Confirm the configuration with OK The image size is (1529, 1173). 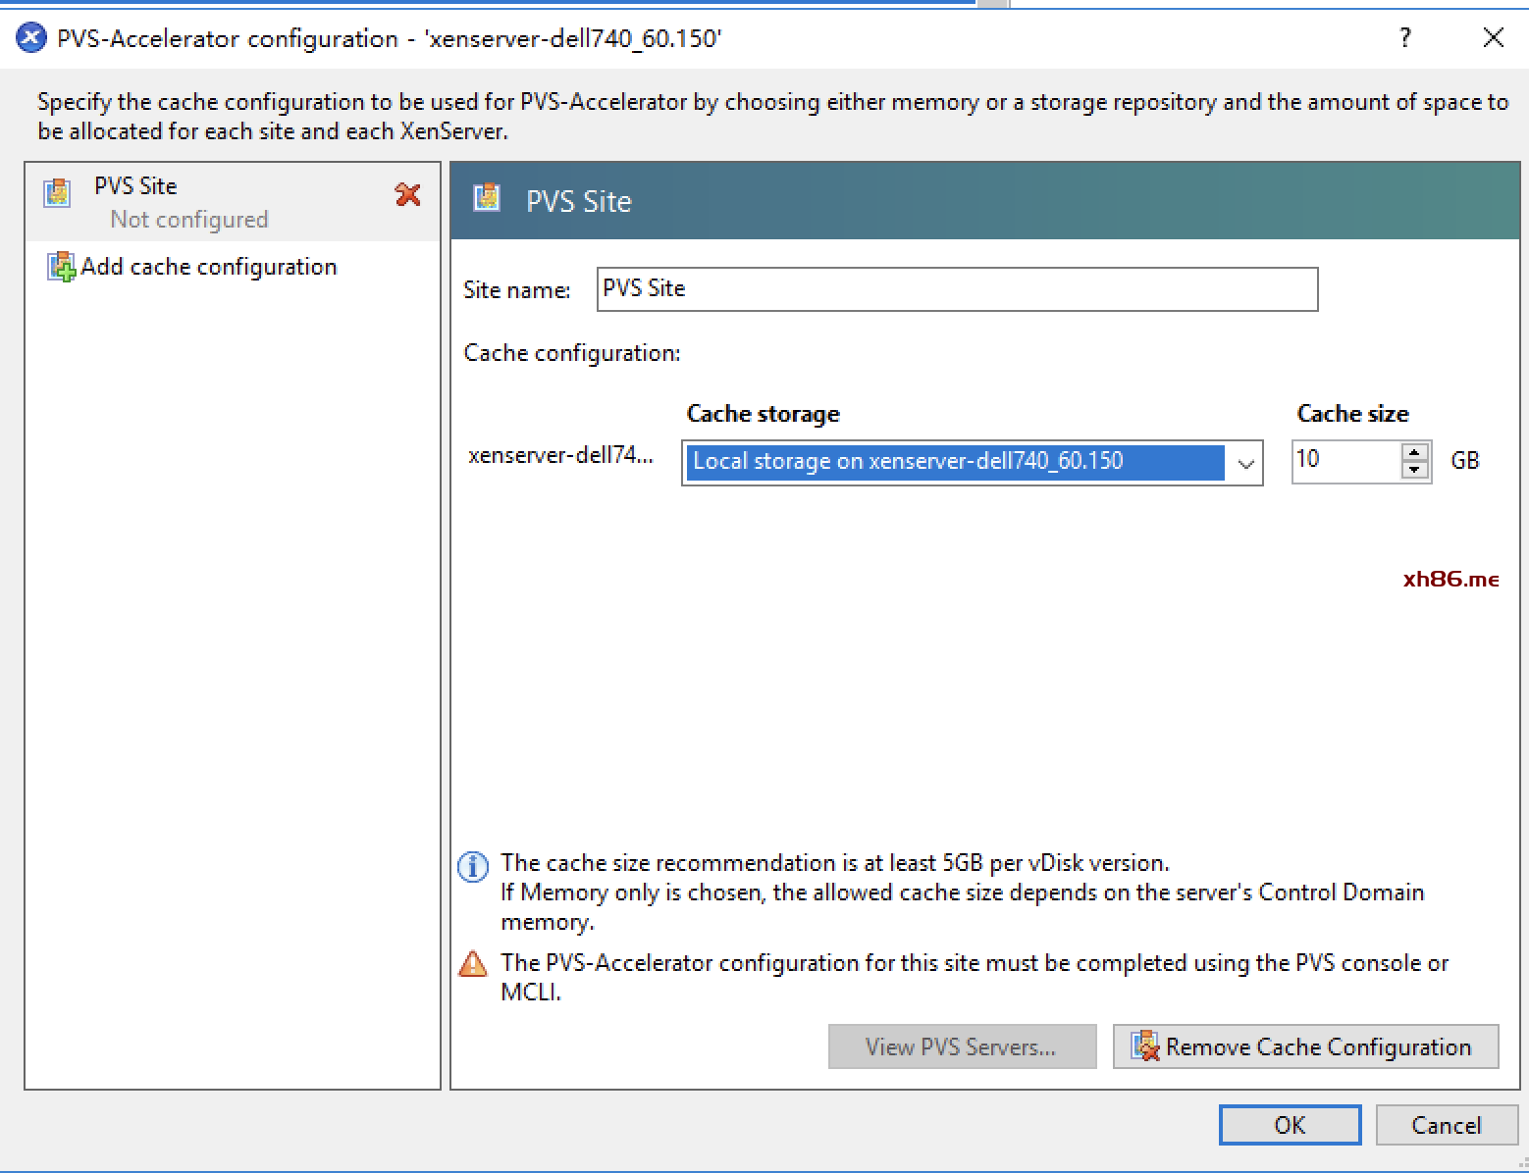1289,1125
